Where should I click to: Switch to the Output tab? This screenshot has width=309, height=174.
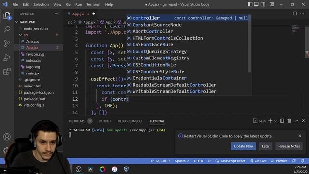(105, 121)
